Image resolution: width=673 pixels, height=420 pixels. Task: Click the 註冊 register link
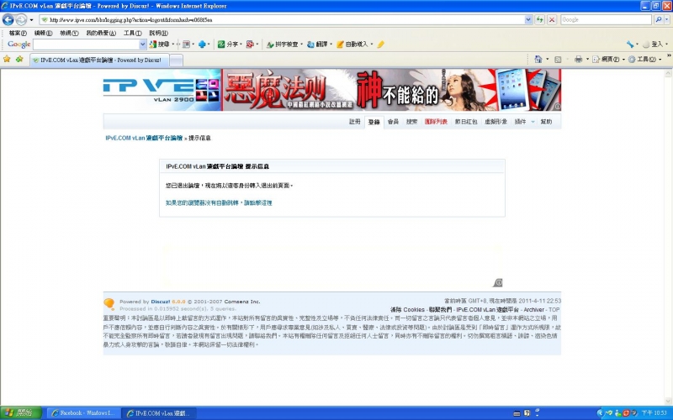[354, 122]
